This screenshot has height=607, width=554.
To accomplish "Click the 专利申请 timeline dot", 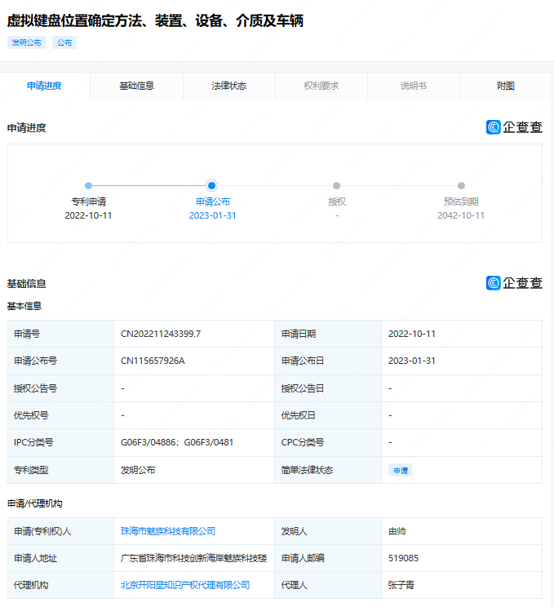I will coord(88,186).
